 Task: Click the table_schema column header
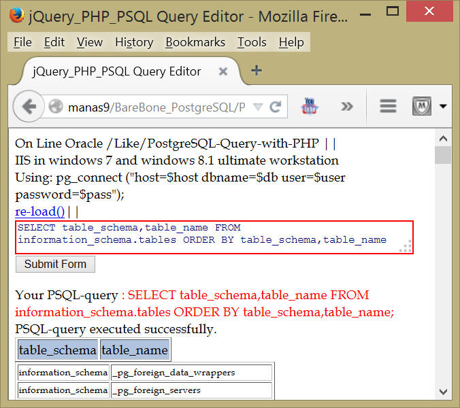[58, 350]
